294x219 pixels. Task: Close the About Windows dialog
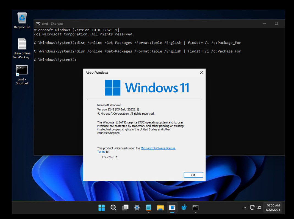[x=202, y=72]
